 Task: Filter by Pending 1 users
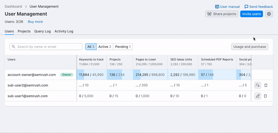pyautogui.click(x=123, y=47)
